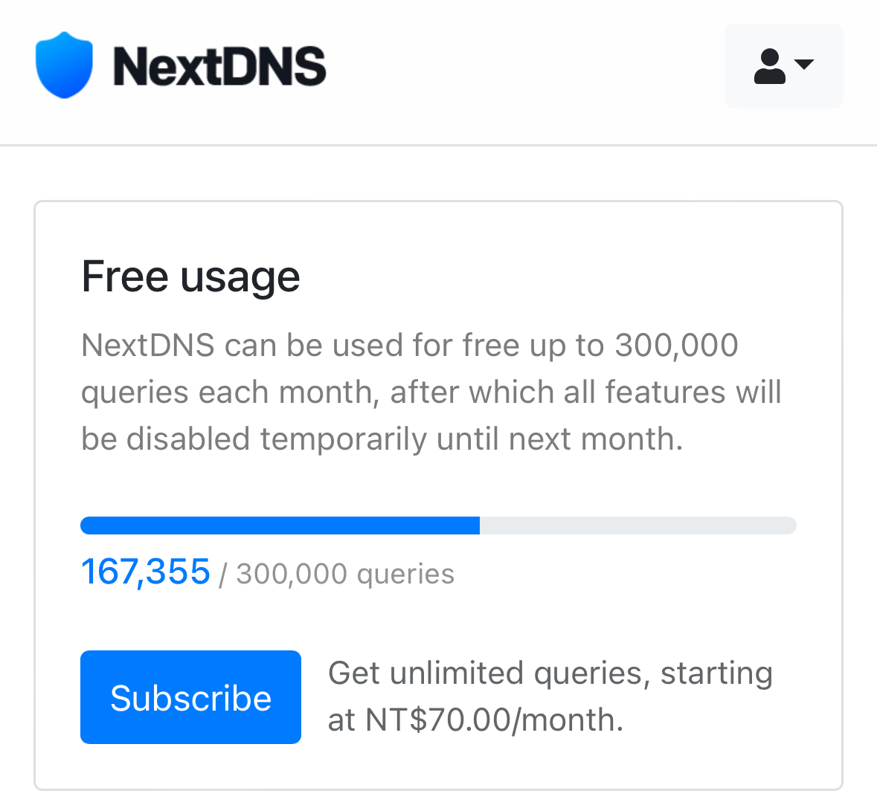
Task: Select the 167,355 query count number
Action: click(145, 572)
